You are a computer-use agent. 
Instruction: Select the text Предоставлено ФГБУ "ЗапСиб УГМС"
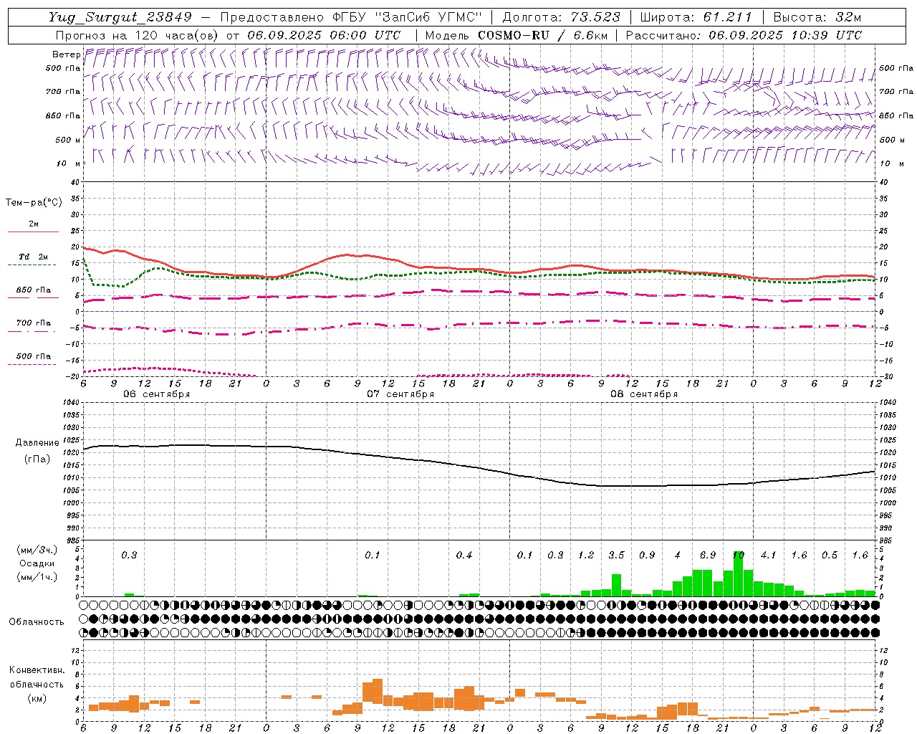[x=351, y=17]
